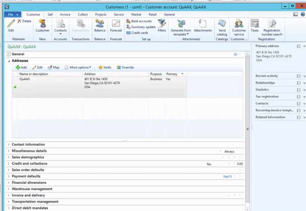Expand Sales order defaults section

(x=9, y=170)
